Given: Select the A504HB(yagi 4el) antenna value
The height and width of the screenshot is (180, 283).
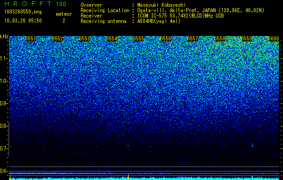Looking at the screenshot, I should 159,21.
